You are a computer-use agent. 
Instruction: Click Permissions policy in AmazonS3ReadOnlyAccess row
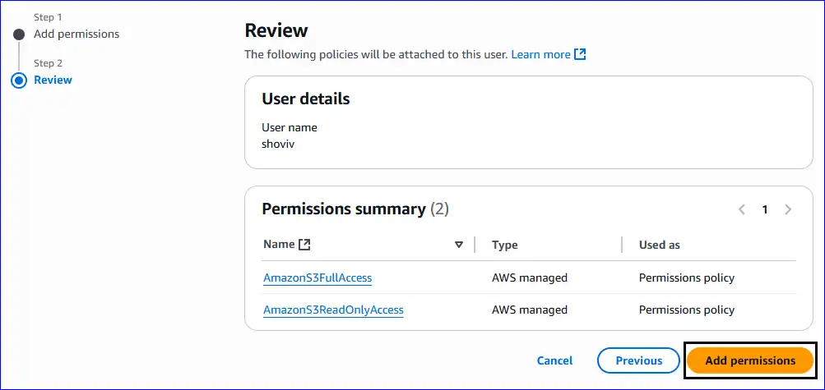687,310
